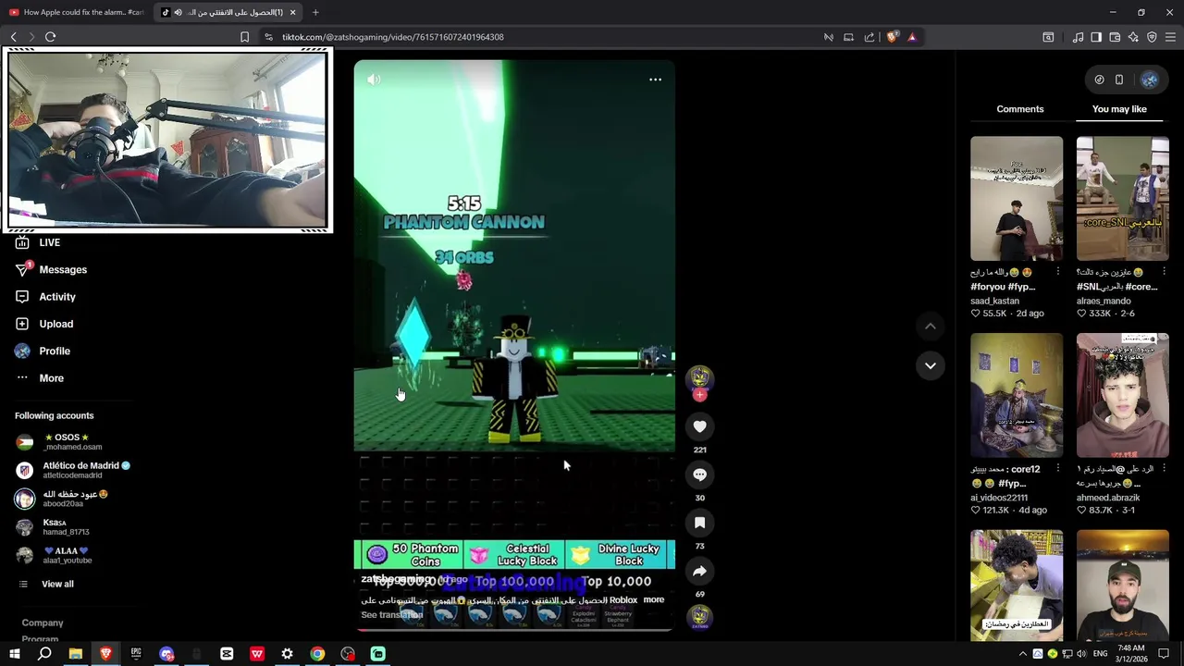This screenshot has height=666, width=1184.
Task: Open Messages in the sidebar
Action: (x=52, y=269)
